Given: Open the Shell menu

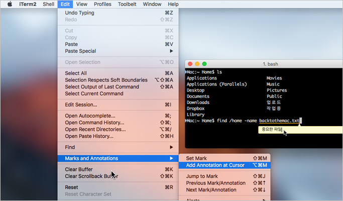Looking at the screenshot, I should click(48, 4).
